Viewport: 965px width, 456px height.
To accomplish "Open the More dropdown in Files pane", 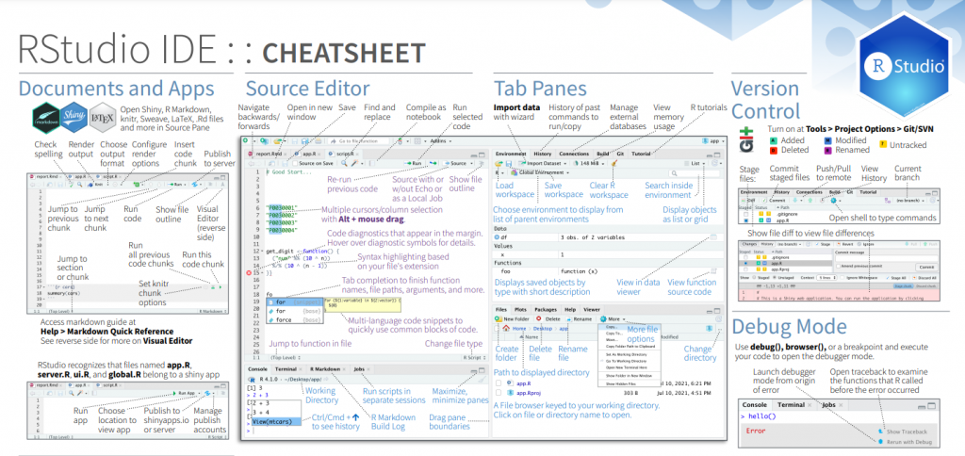I will (x=613, y=319).
